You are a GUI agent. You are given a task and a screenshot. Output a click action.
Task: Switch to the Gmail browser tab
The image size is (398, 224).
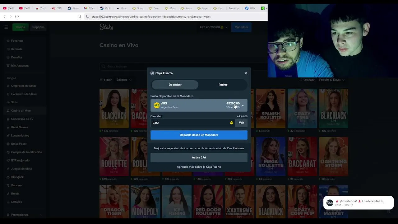pyautogui.click(x=90, y=8)
